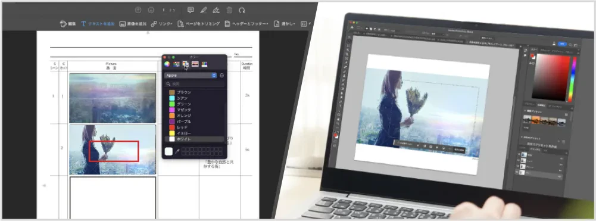Click the comment speech-bubble icon in top toolbar

[x=191, y=10]
